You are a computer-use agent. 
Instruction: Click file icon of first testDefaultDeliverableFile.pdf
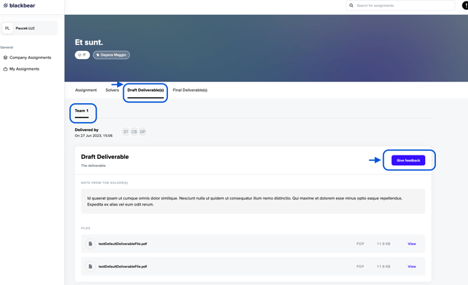(x=90, y=244)
